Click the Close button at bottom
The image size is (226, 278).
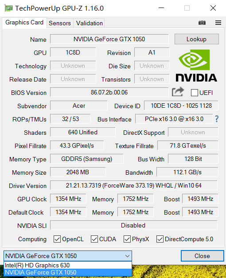[202, 256]
